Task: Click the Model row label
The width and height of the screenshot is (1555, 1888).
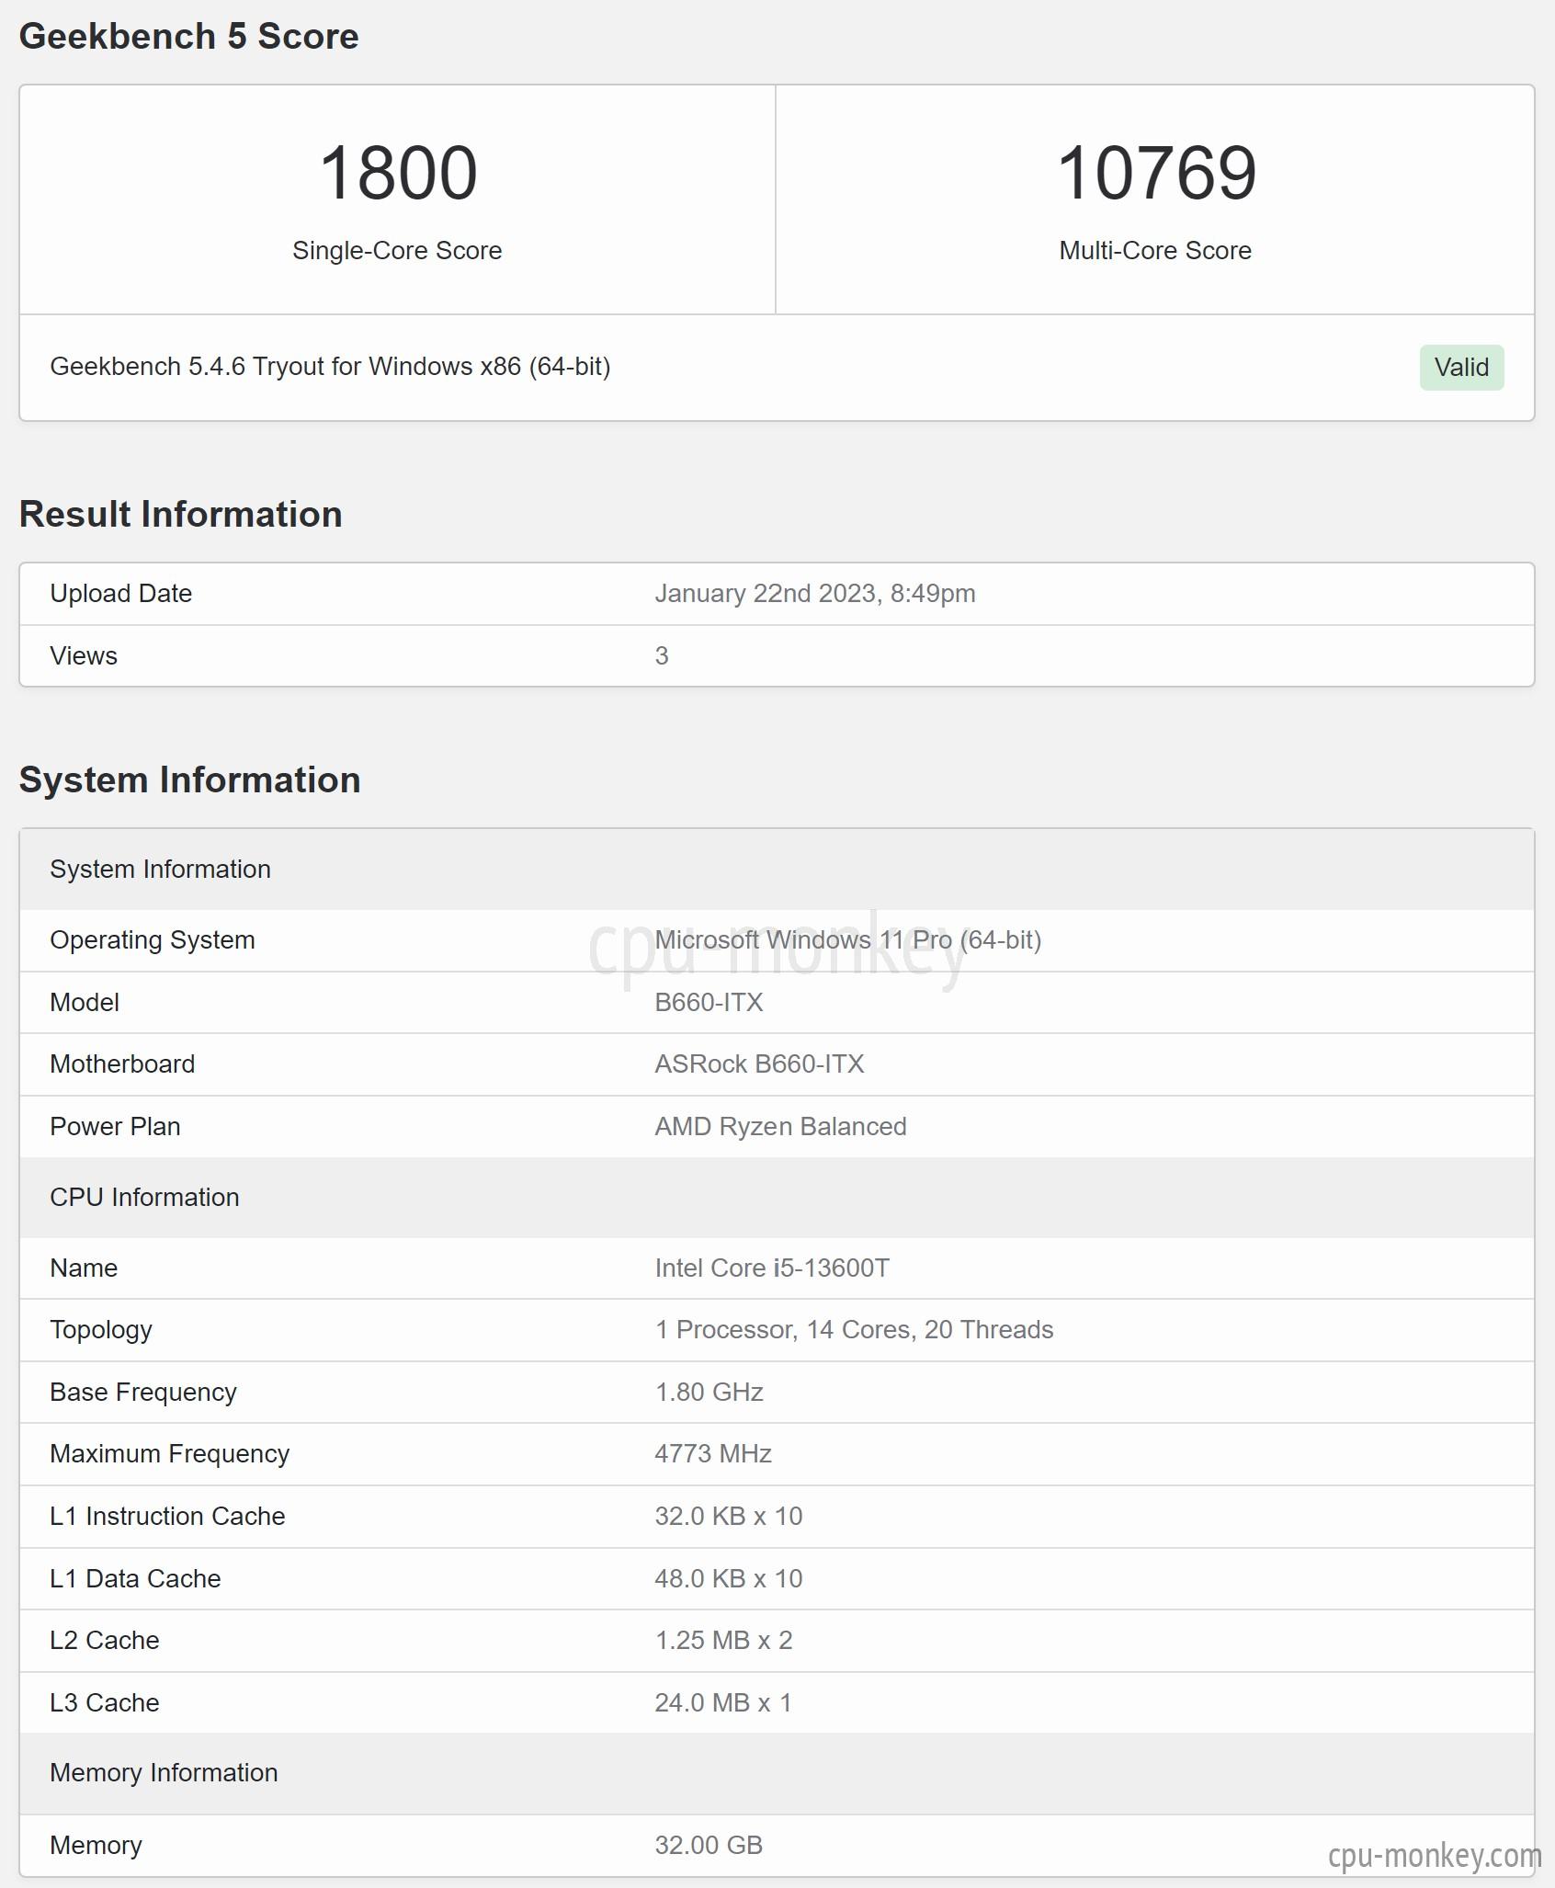Action: [x=85, y=1003]
